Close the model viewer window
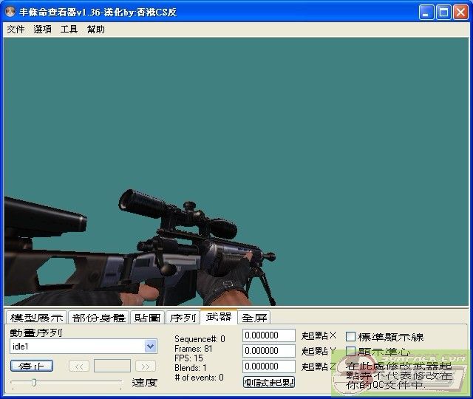The height and width of the screenshot is (399, 473). [460, 13]
